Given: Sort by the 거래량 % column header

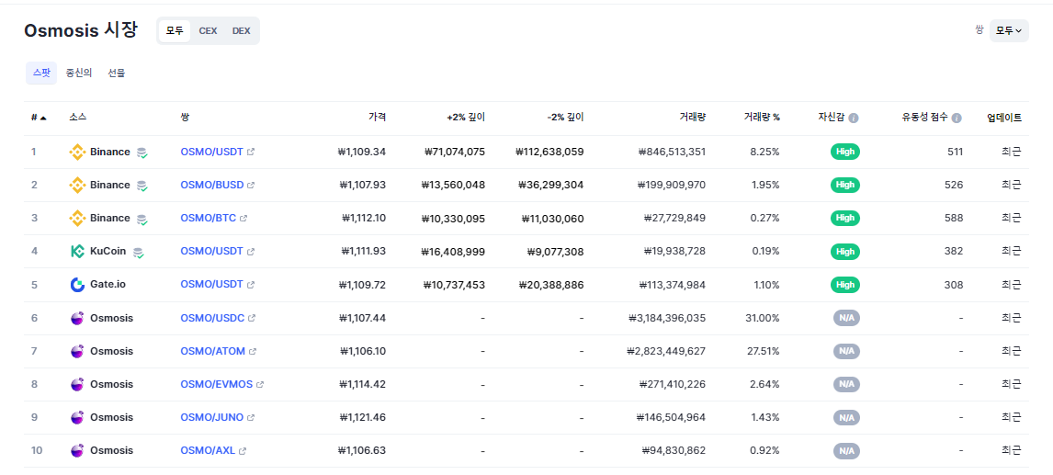Looking at the screenshot, I should 762,118.
